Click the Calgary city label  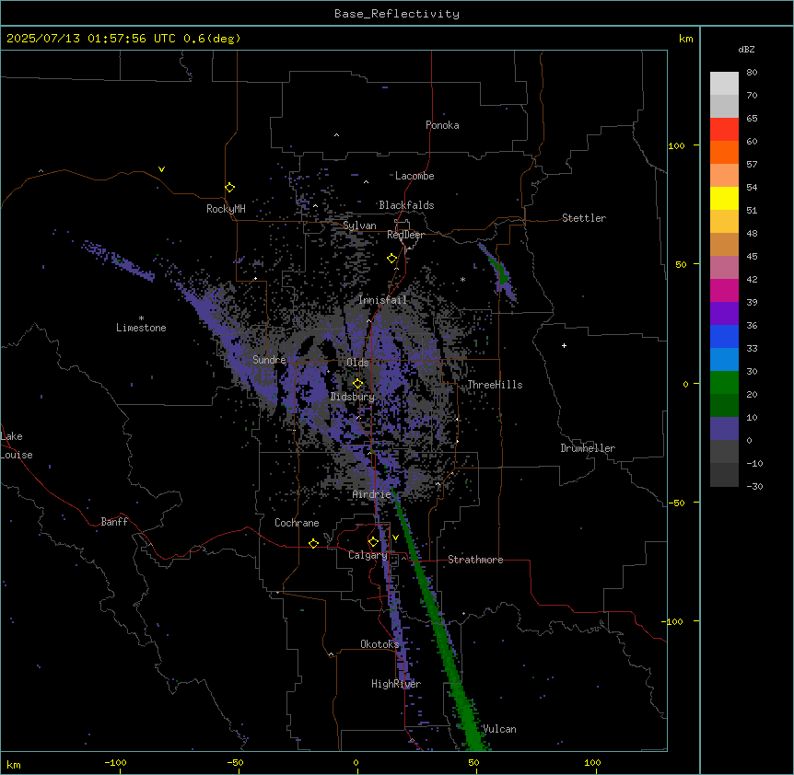[x=368, y=555]
